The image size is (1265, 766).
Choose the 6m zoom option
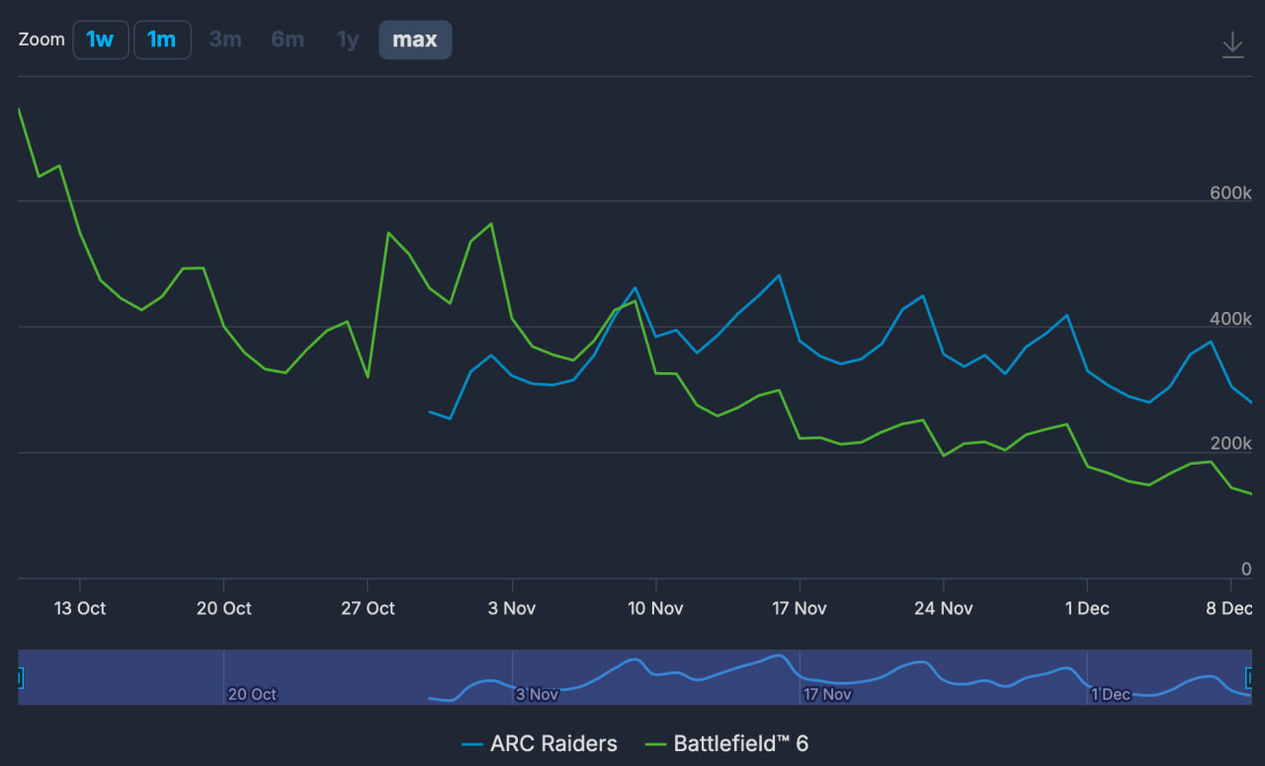tap(288, 40)
